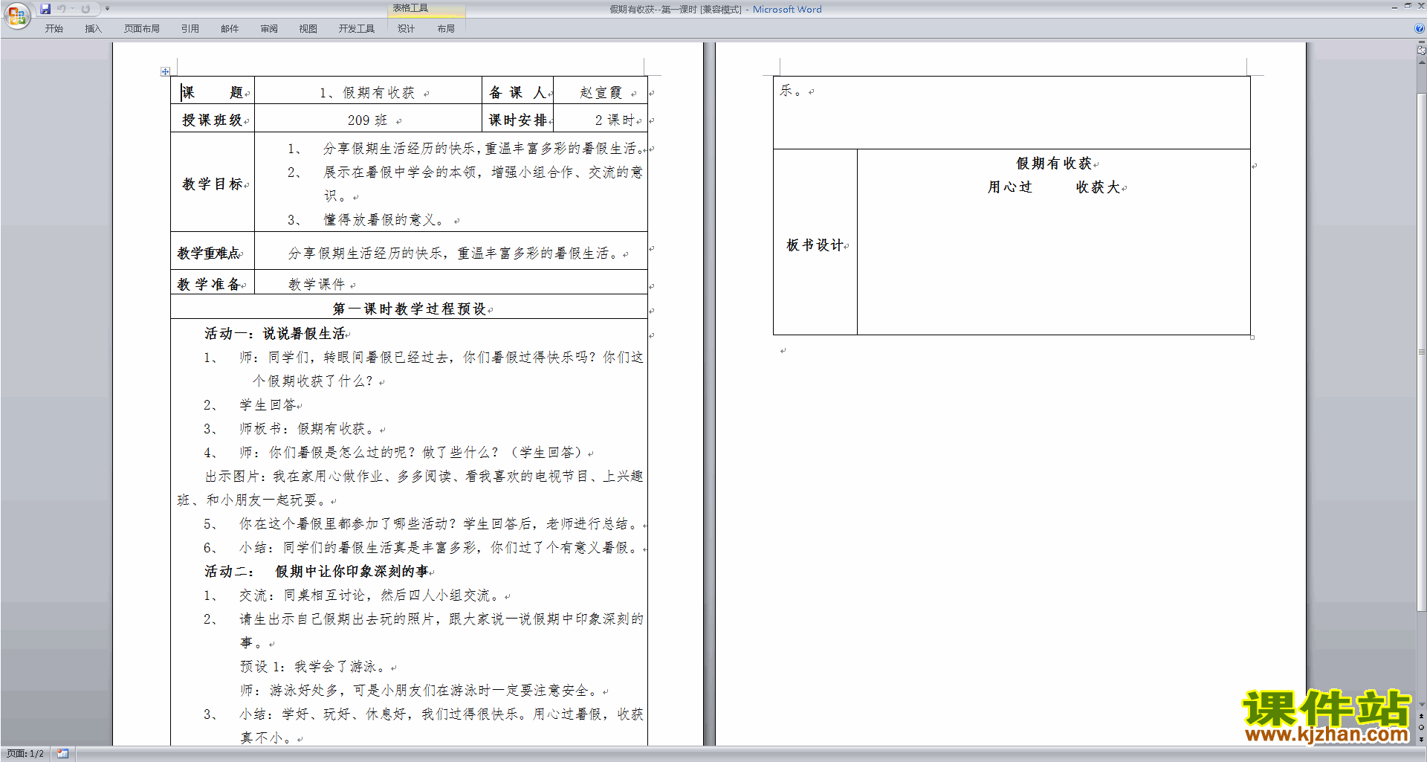Switch to the 开始 ribbon tab

click(54, 29)
